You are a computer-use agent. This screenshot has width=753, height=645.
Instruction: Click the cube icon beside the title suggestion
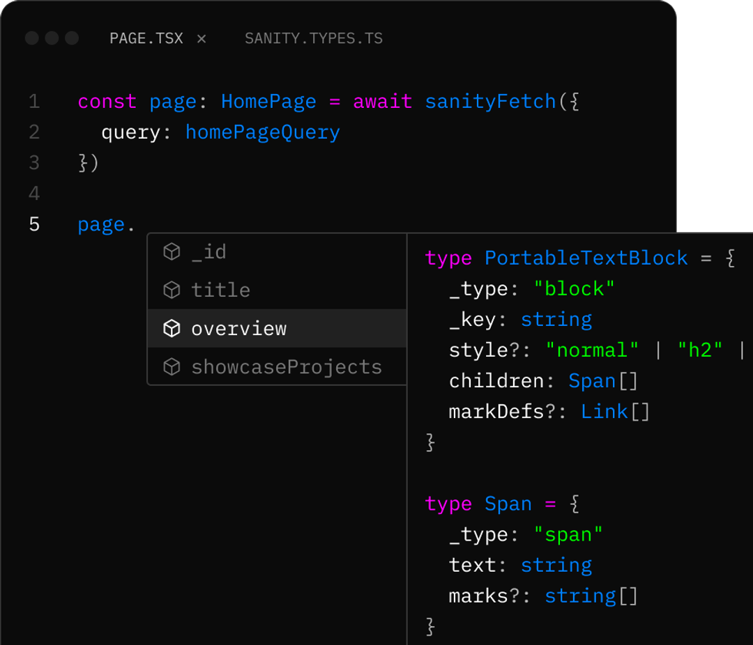click(x=172, y=290)
